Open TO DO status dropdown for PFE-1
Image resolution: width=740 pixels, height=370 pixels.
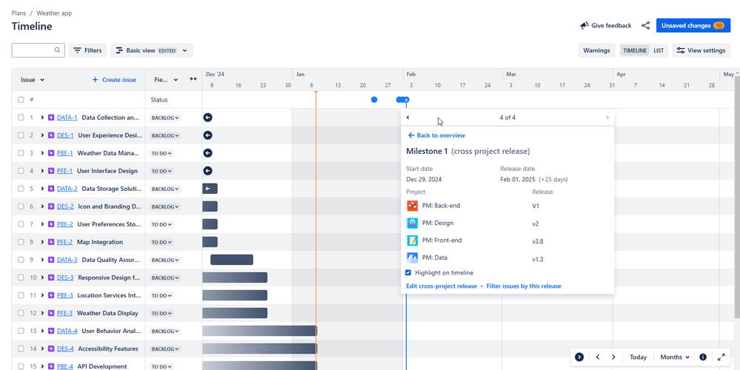click(x=162, y=171)
